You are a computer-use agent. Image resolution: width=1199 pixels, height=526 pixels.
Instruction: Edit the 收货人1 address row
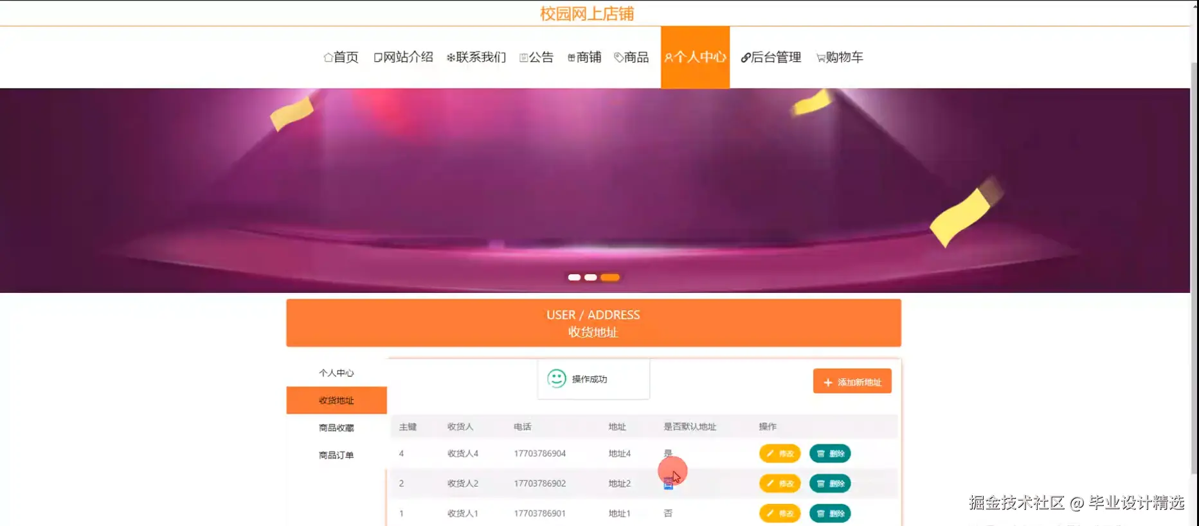coord(780,513)
